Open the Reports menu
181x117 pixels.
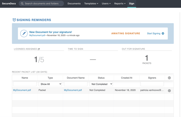click(x=120, y=4)
